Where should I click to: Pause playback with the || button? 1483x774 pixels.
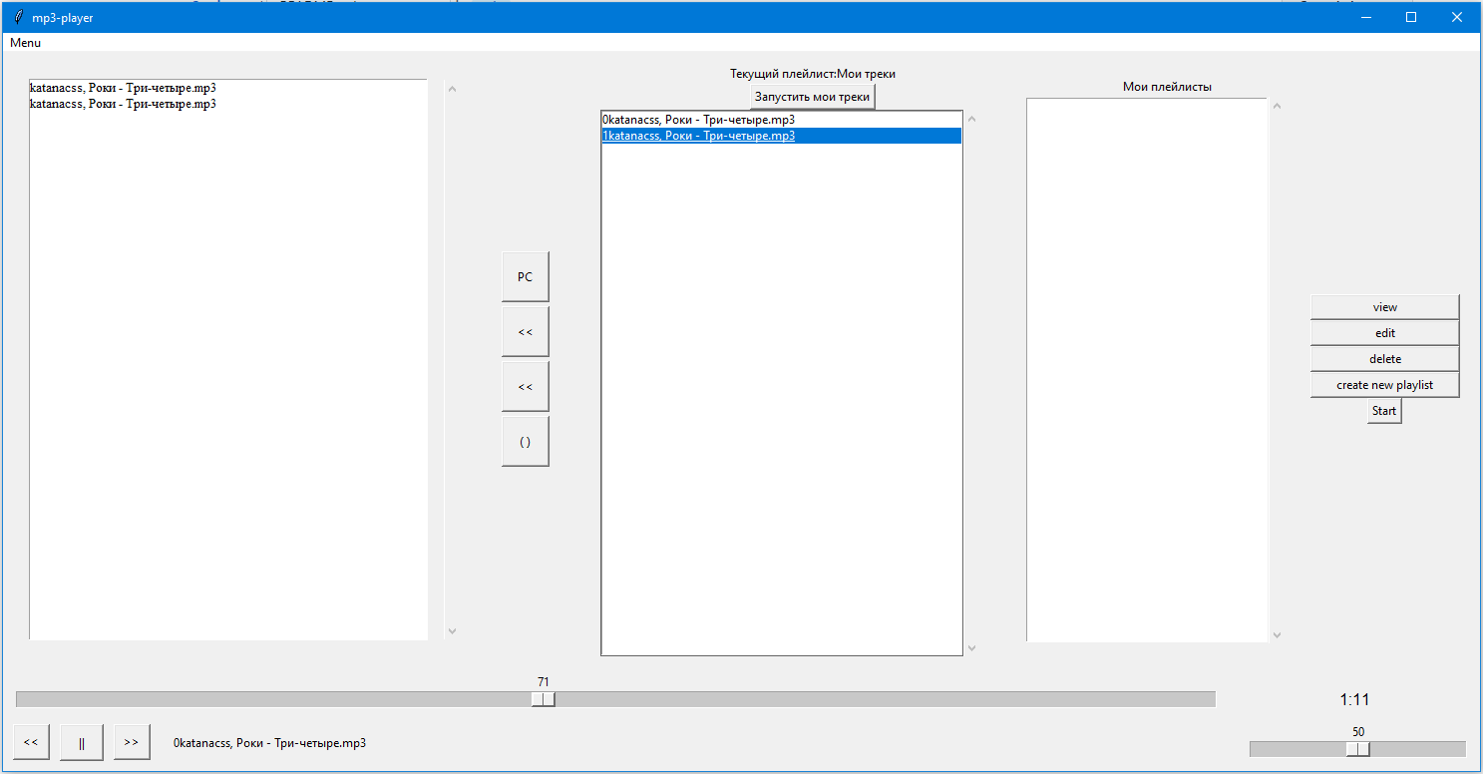(x=81, y=742)
